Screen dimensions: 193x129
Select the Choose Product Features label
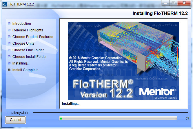[x=33, y=37]
